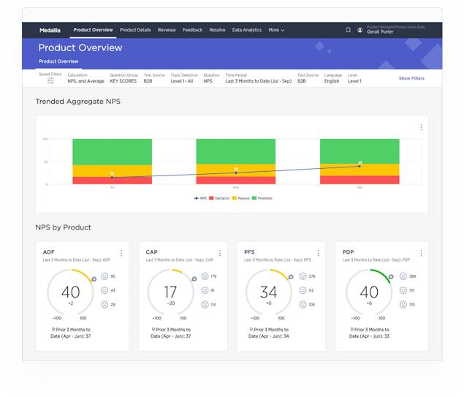Click the September NPS data point 39
The width and height of the screenshot is (464, 397).
(360, 167)
